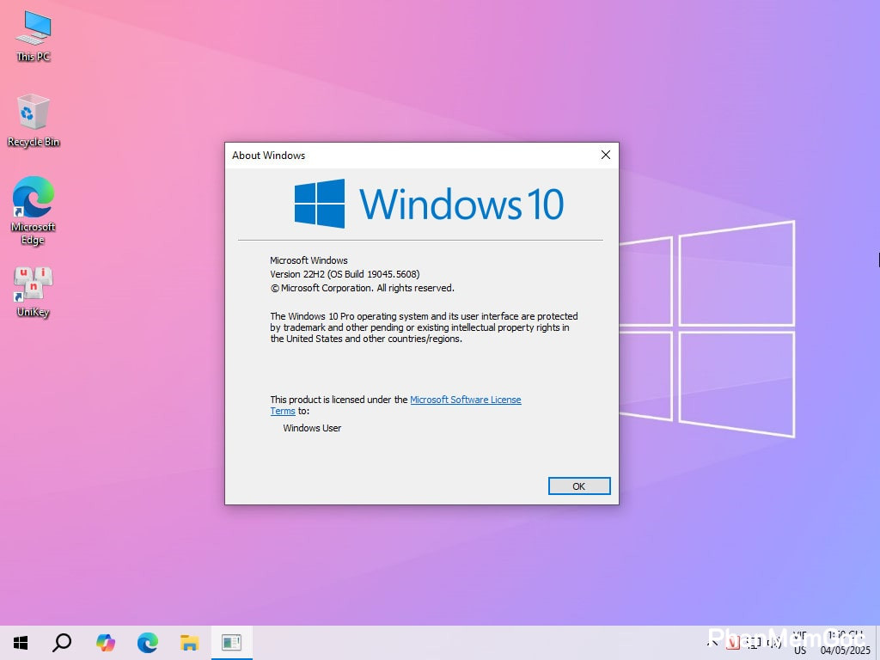Select the UniKey desktop shortcut
The height and width of the screenshot is (660, 880).
click(34, 290)
